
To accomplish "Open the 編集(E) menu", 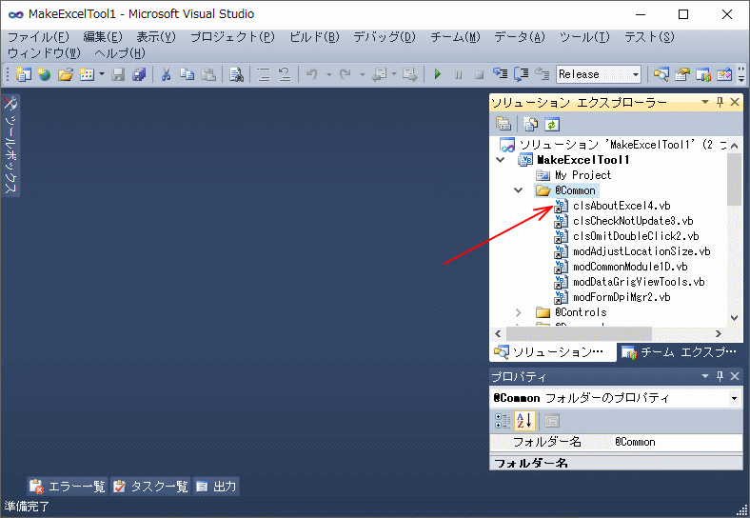I will [103, 37].
